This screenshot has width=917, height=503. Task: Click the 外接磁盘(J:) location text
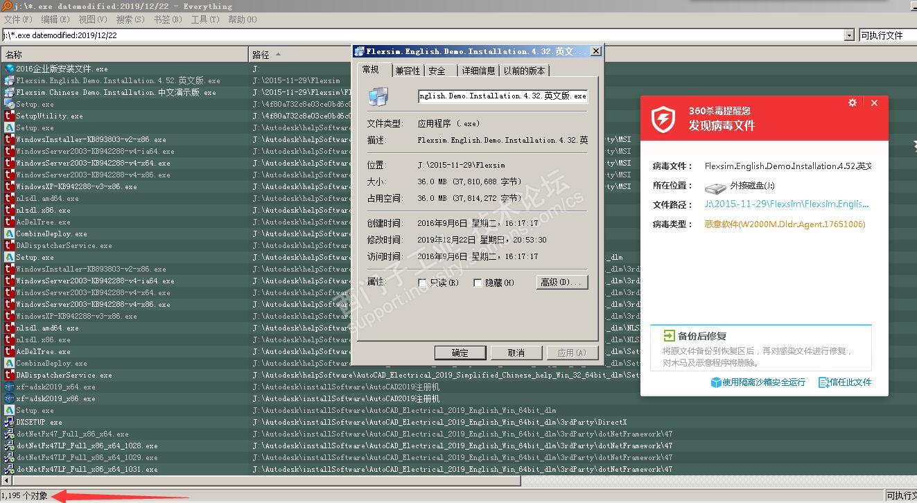pyautogui.click(x=752, y=186)
